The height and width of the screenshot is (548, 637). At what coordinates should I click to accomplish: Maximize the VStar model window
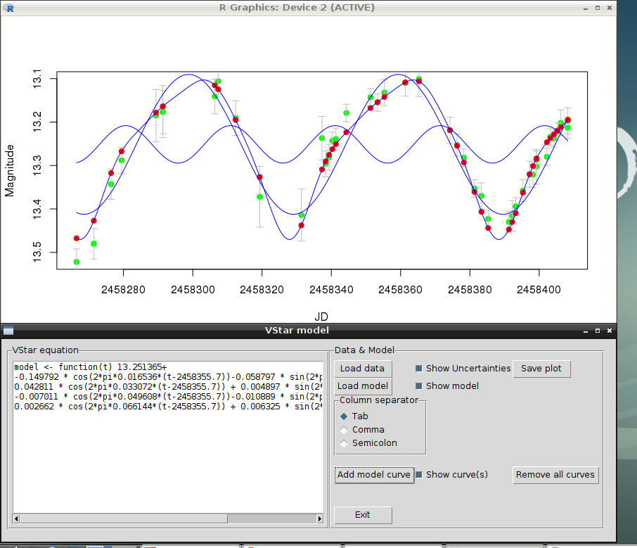click(x=597, y=330)
